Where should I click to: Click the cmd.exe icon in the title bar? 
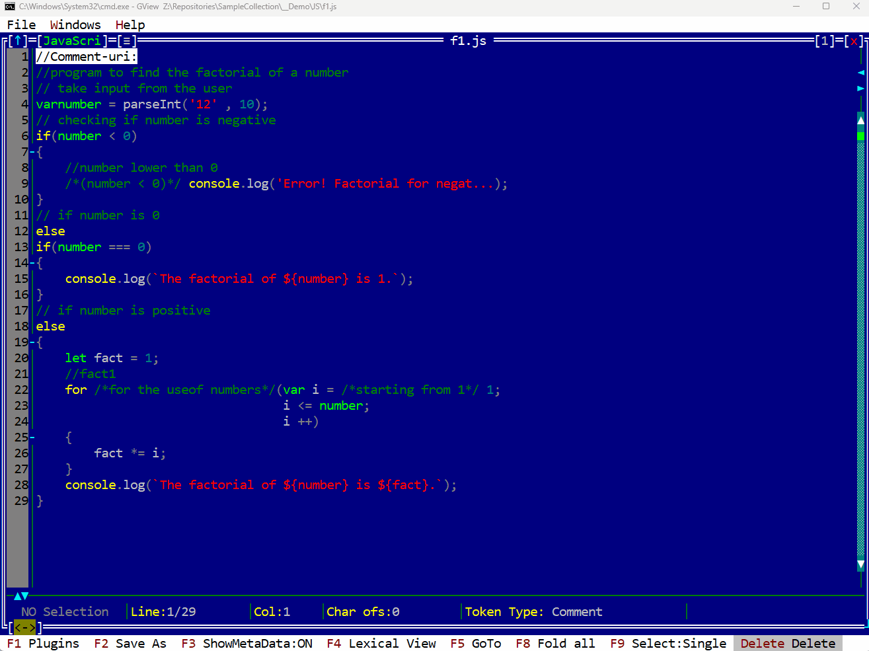click(9, 6)
